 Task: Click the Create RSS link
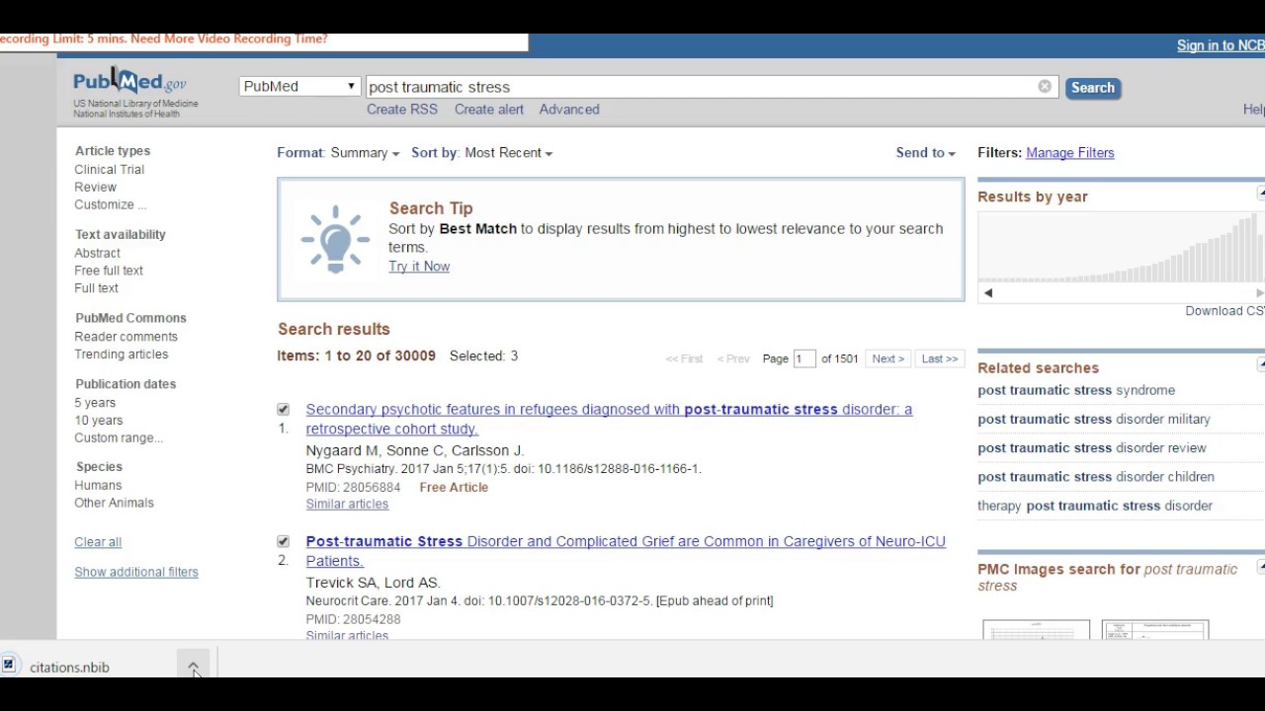[x=402, y=110]
